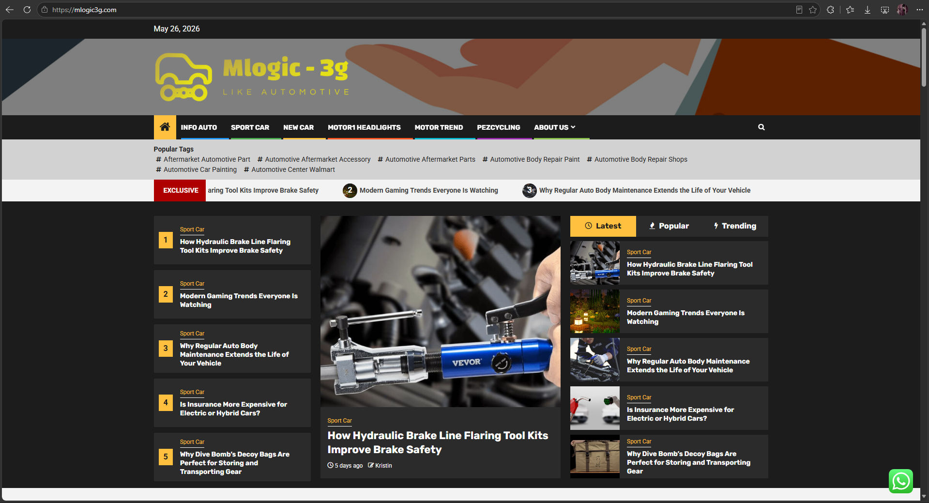
Task: Open the Automotive Body Repair Shops tag
Action: click(x=637, y=159)
